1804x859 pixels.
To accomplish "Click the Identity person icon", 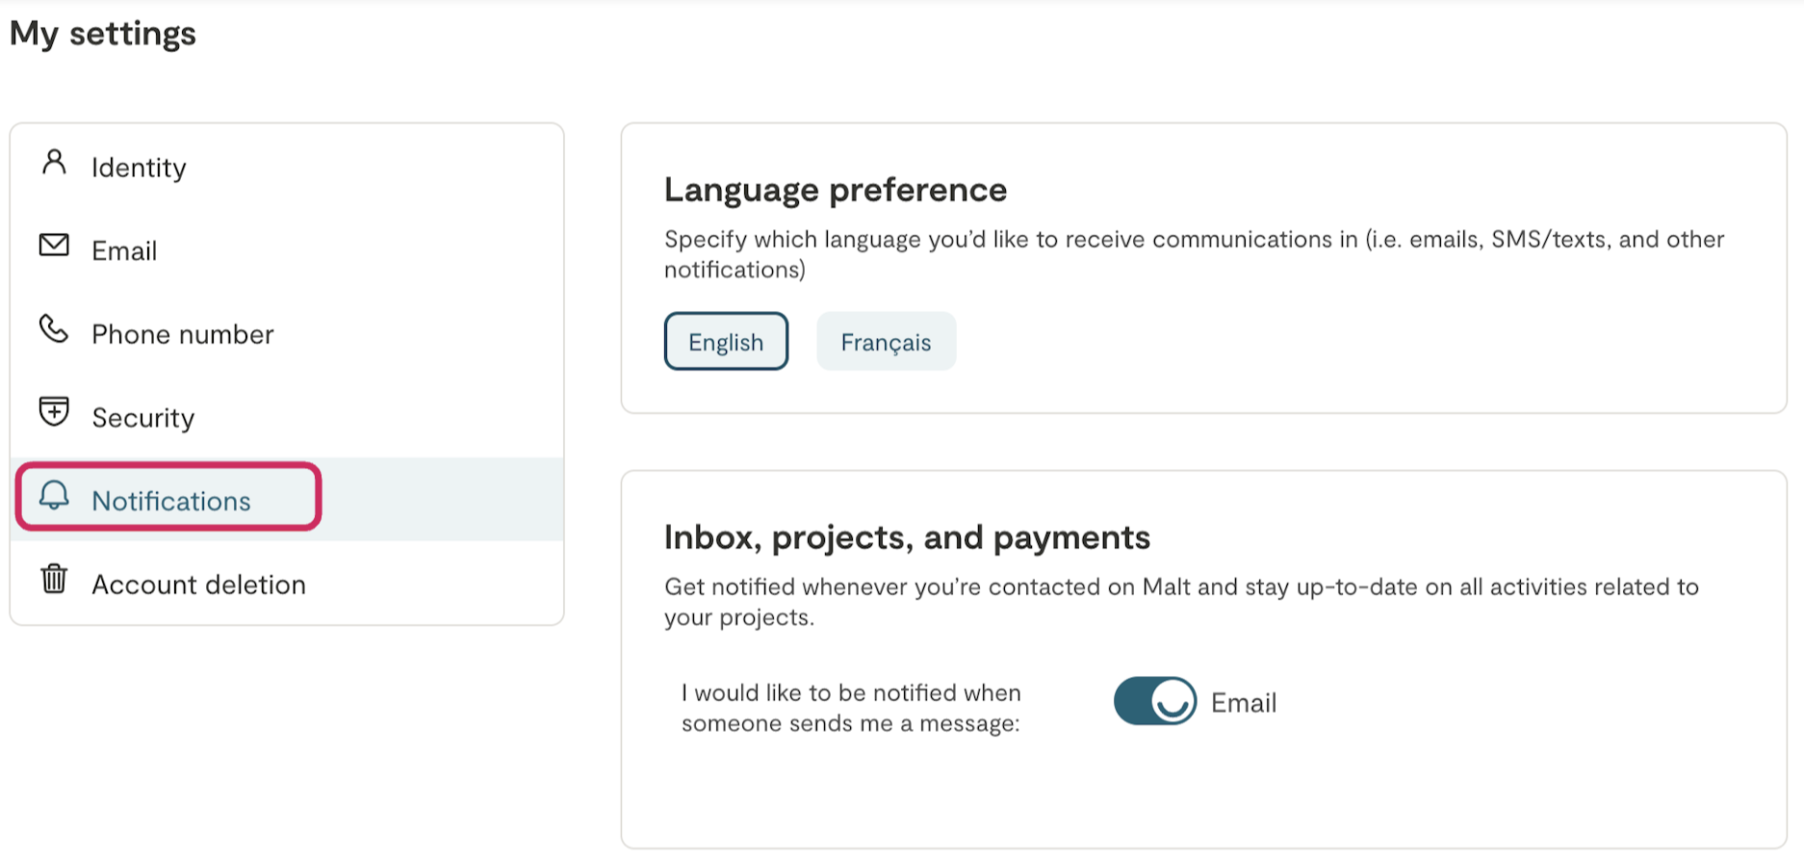I will [x=55, y=163].
